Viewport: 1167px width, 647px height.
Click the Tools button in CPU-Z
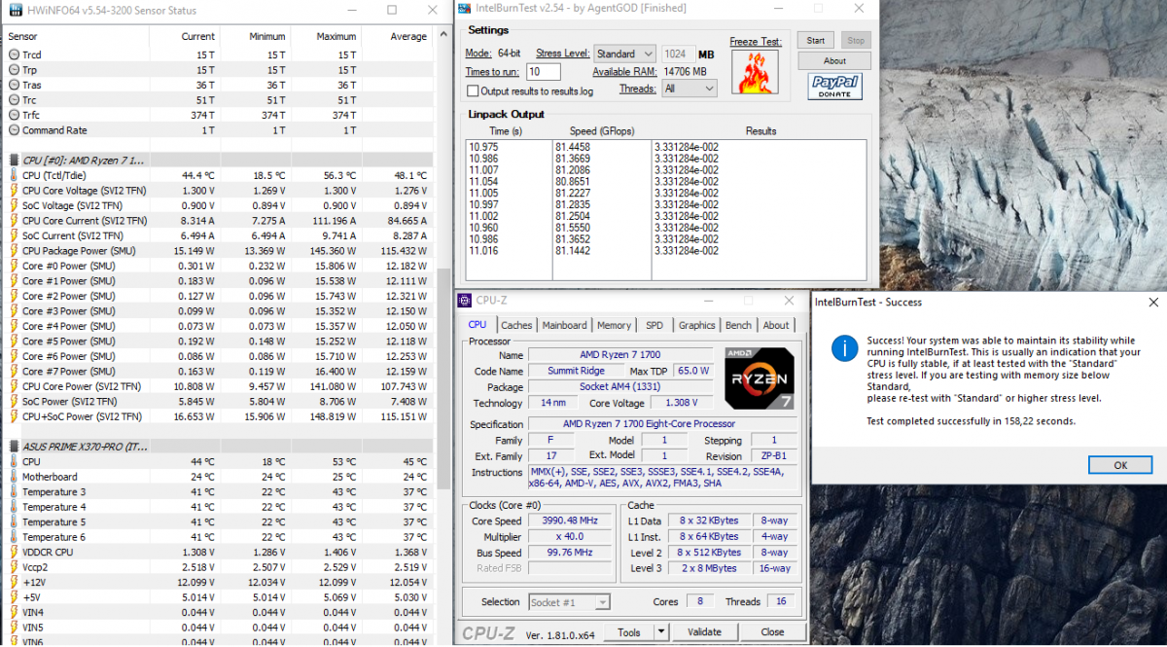pyautogui.click(x=629, y=631)
